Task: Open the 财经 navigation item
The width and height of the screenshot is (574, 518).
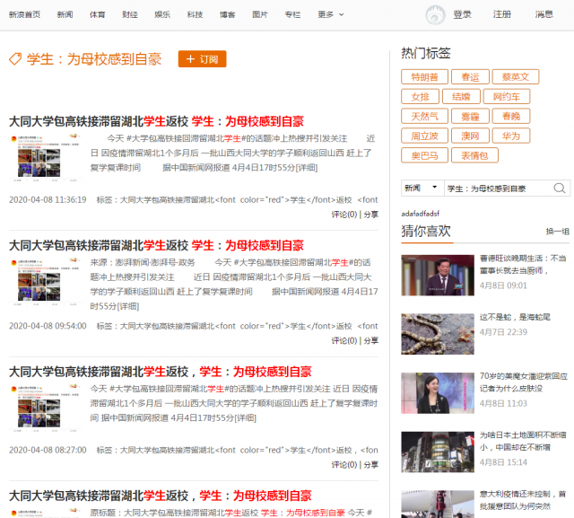Action: coord(130,14)
